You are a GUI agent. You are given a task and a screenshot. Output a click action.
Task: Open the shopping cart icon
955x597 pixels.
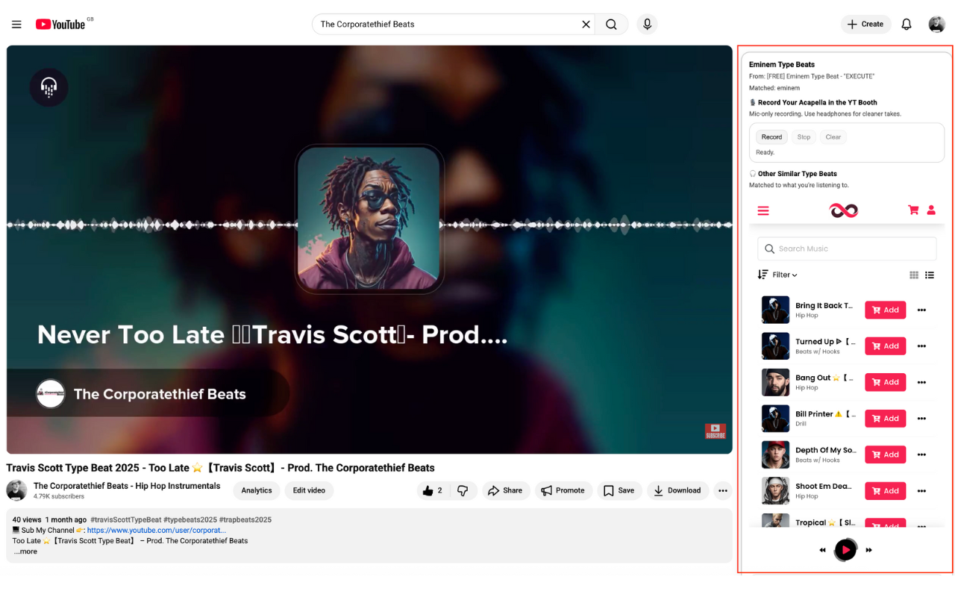[913, 210]
